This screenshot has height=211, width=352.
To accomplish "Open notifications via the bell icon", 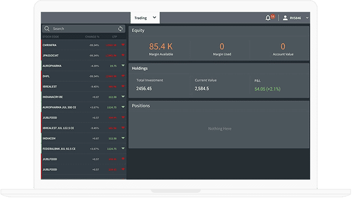I will pyautogui.click(x=268, y=18).
